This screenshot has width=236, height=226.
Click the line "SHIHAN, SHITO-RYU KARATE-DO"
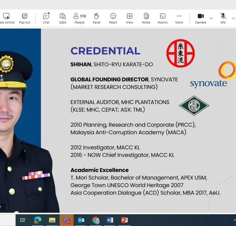tap(112, 64)
